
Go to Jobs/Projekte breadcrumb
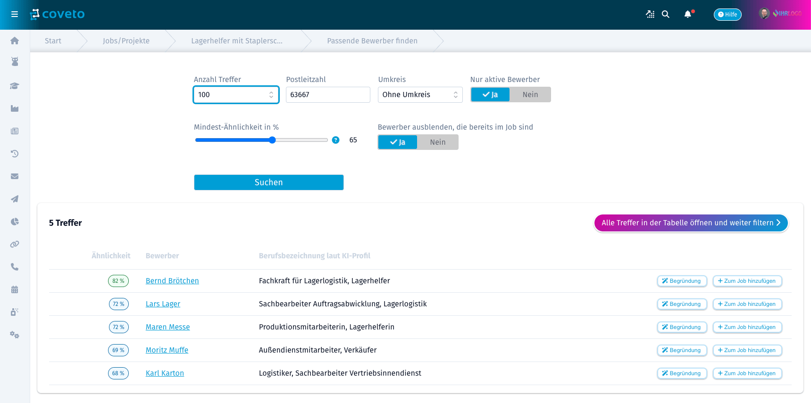point(126,41)
